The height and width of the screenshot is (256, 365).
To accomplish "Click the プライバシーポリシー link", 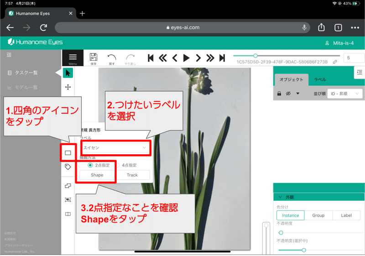I will 19,246.
